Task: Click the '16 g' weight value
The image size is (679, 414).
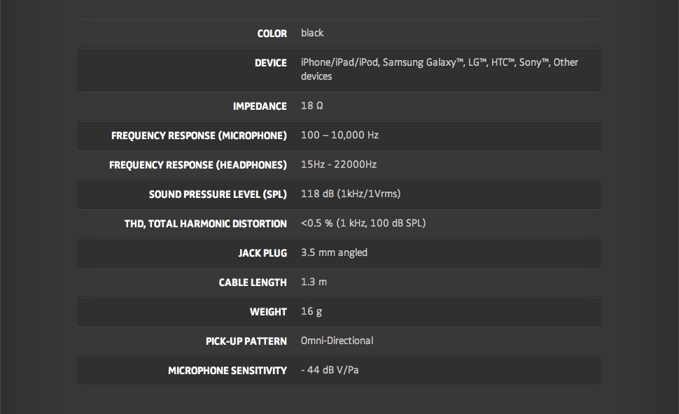Action: click(x=311, y=311)
